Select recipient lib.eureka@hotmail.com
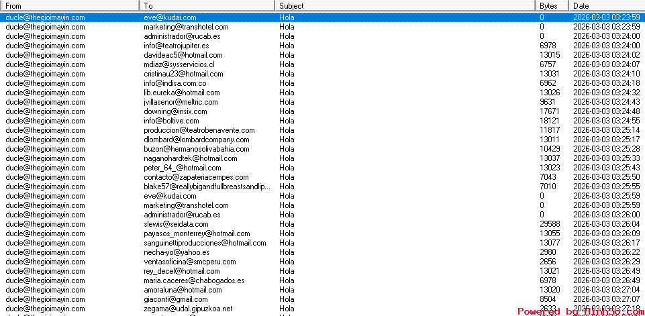 pyautogui.click(x=182, y=93)
